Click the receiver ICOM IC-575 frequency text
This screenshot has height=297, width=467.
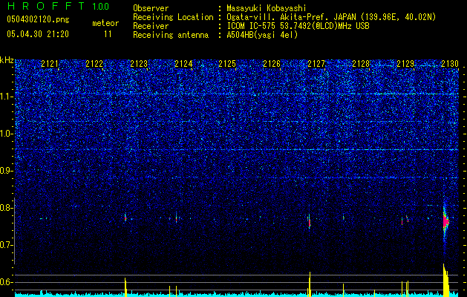coord(298,26)
